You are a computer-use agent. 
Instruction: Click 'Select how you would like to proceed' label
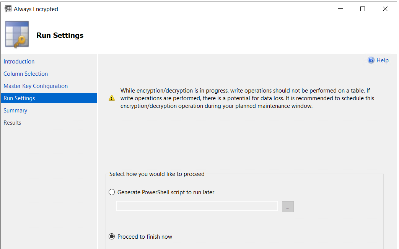coord(157,174)
